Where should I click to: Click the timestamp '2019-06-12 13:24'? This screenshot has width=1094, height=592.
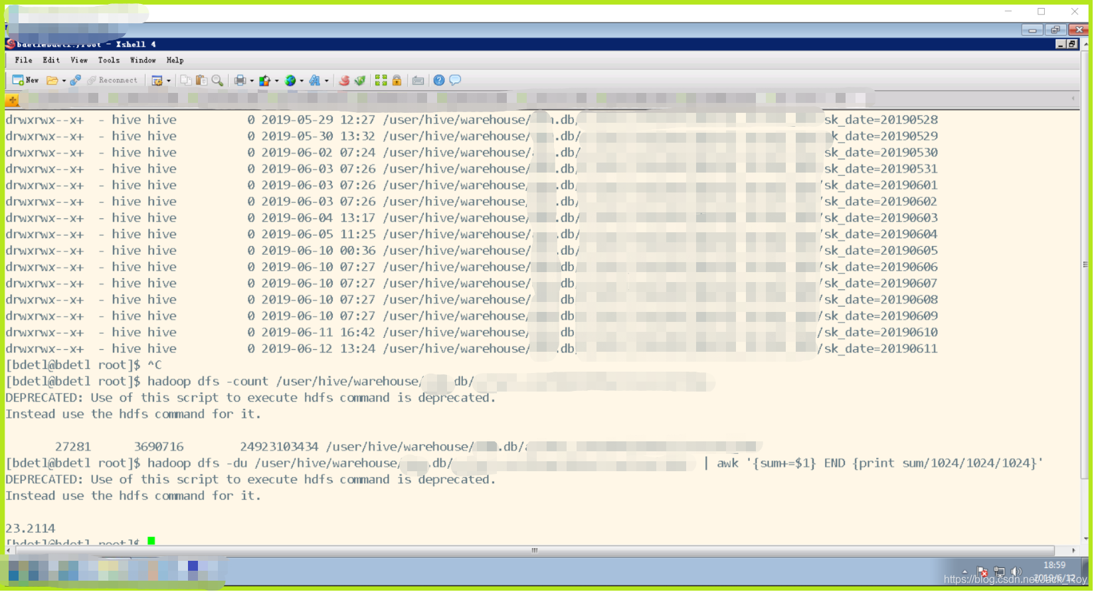[x=318, y=349]
